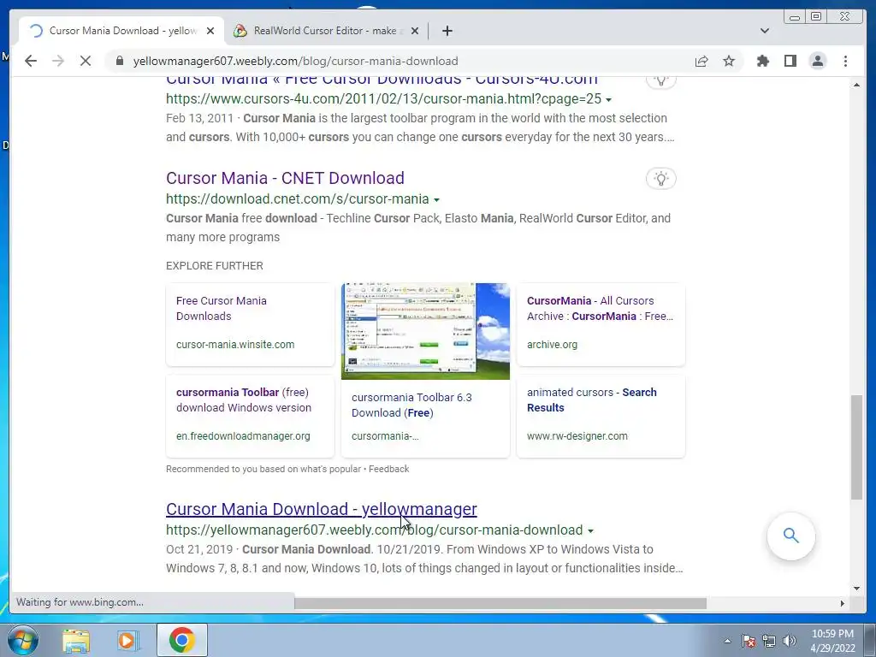This screenshot has height=657, width=876.
Task: View site info via the lock icon
Action: [x=120, y=61]
